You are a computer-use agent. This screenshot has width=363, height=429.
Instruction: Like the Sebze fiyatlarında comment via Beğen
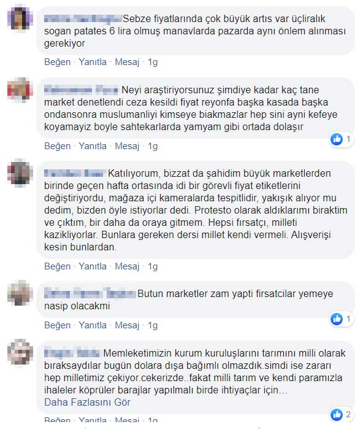tap(58, 62)
